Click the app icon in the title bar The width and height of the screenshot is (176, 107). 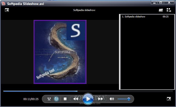[3, 3]
